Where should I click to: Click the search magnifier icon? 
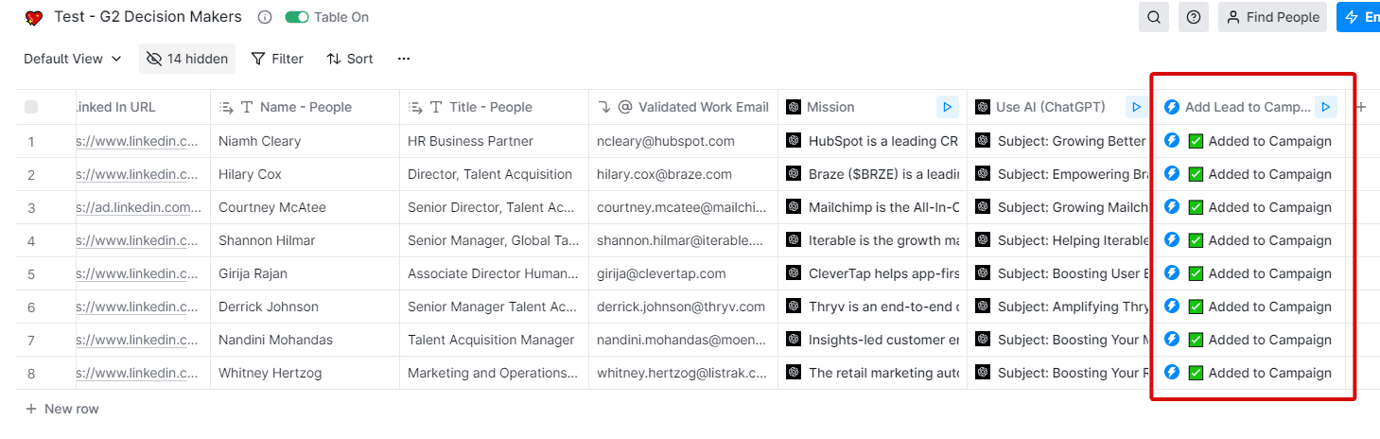[1154, 17]
